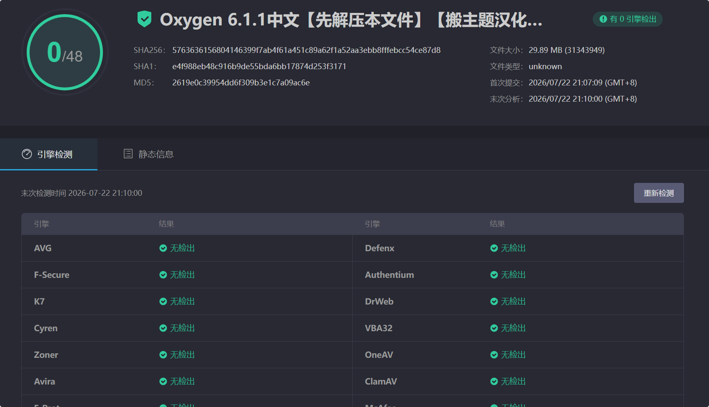Click green check icon in Cyren row

coord(163,328)
